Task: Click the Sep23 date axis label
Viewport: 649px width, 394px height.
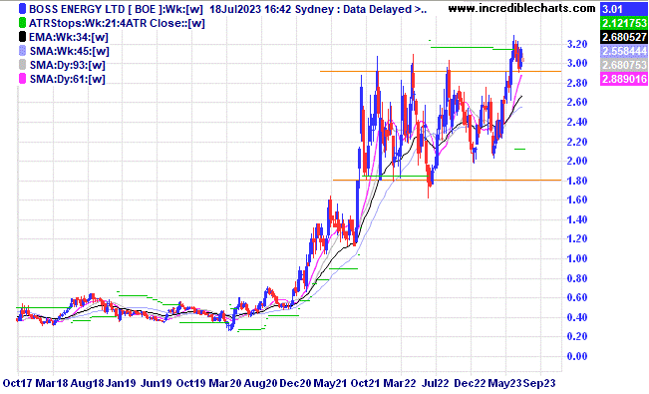Action: pos(539,383)
